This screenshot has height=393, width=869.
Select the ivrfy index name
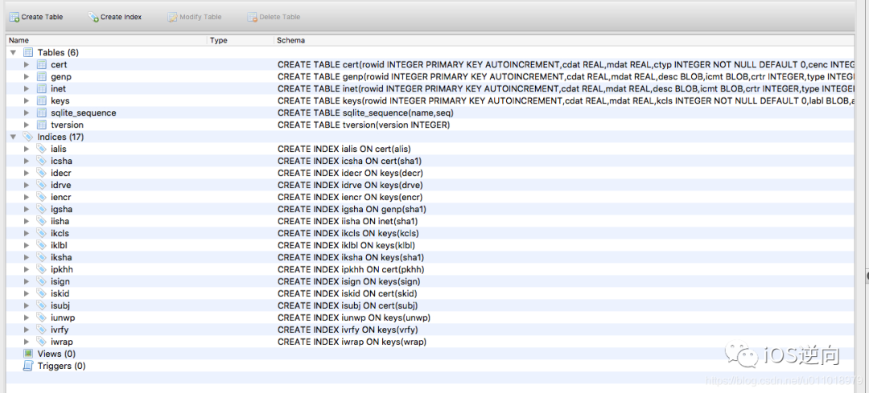click(x=60, y=330)
